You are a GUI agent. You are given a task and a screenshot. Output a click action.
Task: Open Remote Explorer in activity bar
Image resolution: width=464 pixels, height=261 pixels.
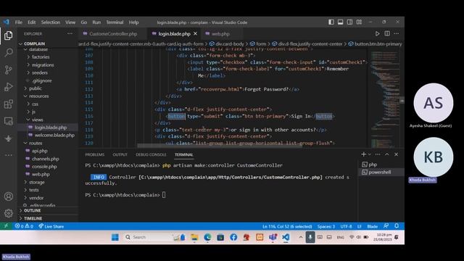coord(8,121)
